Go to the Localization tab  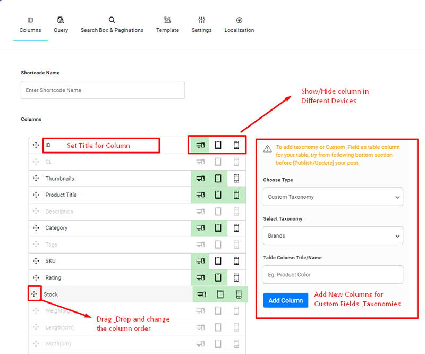239,24
